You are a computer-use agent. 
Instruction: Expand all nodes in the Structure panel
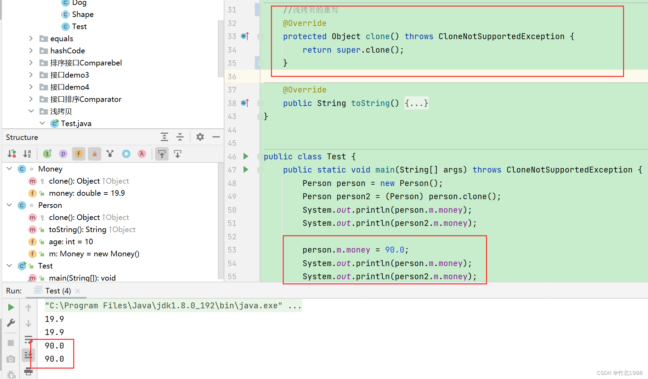164,137
